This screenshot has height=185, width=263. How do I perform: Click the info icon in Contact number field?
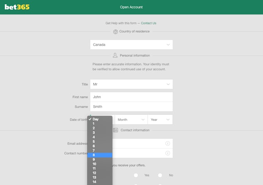(x=167, y=153)
